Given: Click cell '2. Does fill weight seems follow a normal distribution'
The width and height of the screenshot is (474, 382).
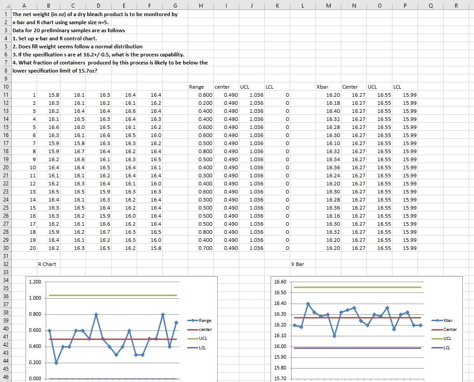Looking at the screenshot, I should [78, 47].
